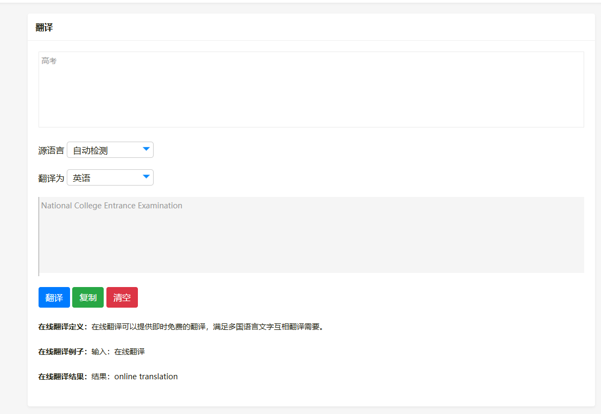Click the 源语言 label
The image size is (601, 414).
pyautogui.click(x=51, y=151)
